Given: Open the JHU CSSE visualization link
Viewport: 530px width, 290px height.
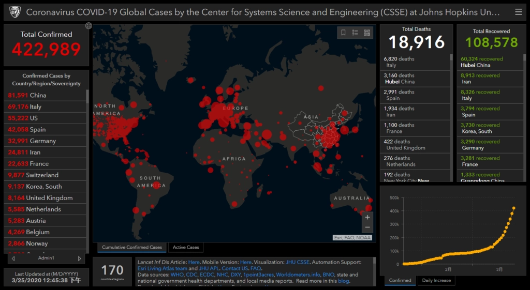Looking at the screenshot, I should [x=299, y=262].
